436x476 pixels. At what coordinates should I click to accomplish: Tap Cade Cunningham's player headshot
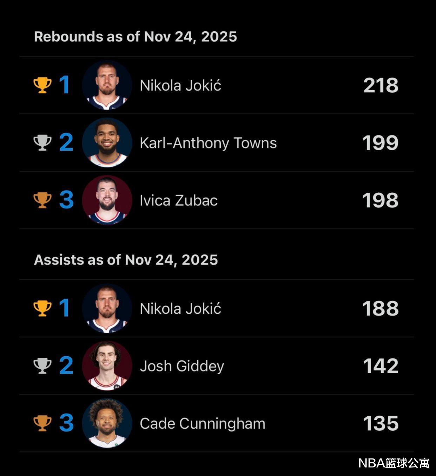(107, 423)
